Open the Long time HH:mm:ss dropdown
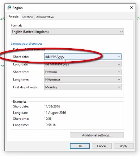140x156 pixels. pos(83,79)
